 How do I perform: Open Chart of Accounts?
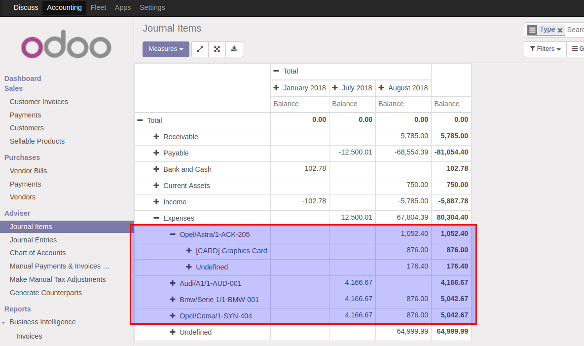[x=36, y=253]
